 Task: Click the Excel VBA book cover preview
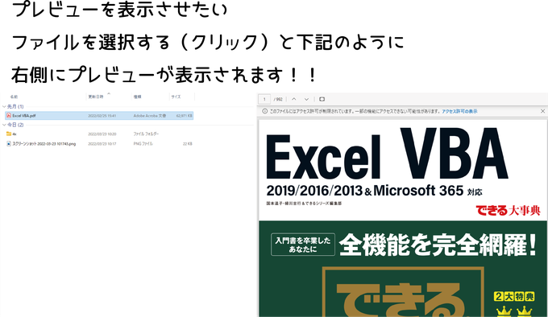[x=403, y=218]
